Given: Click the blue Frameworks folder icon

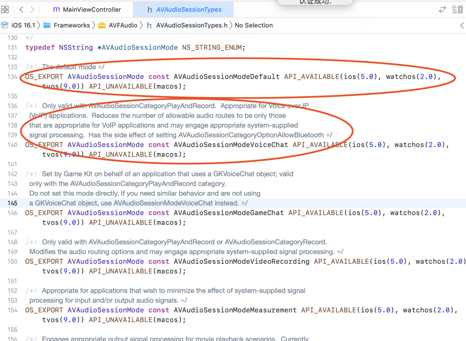Looking at the screenshot, I should pos(47,25).
